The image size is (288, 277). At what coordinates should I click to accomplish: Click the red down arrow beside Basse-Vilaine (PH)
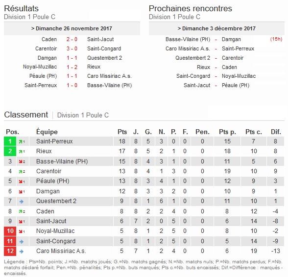20,162
